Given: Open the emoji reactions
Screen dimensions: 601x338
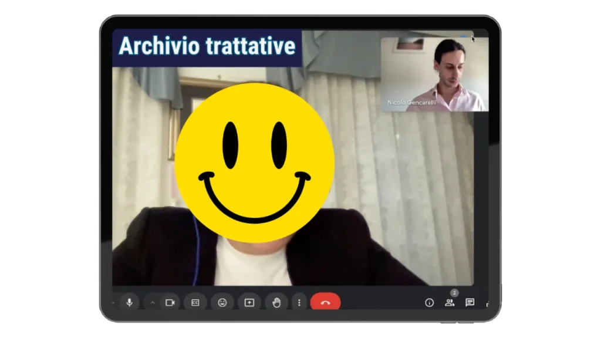Looking at the screenshot, I should pos(222,302).
